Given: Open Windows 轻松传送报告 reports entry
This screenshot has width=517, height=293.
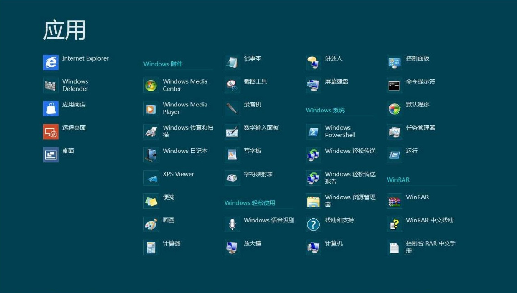Looking at the screenshot, I should pyautogui.click(x=313, y=178).
